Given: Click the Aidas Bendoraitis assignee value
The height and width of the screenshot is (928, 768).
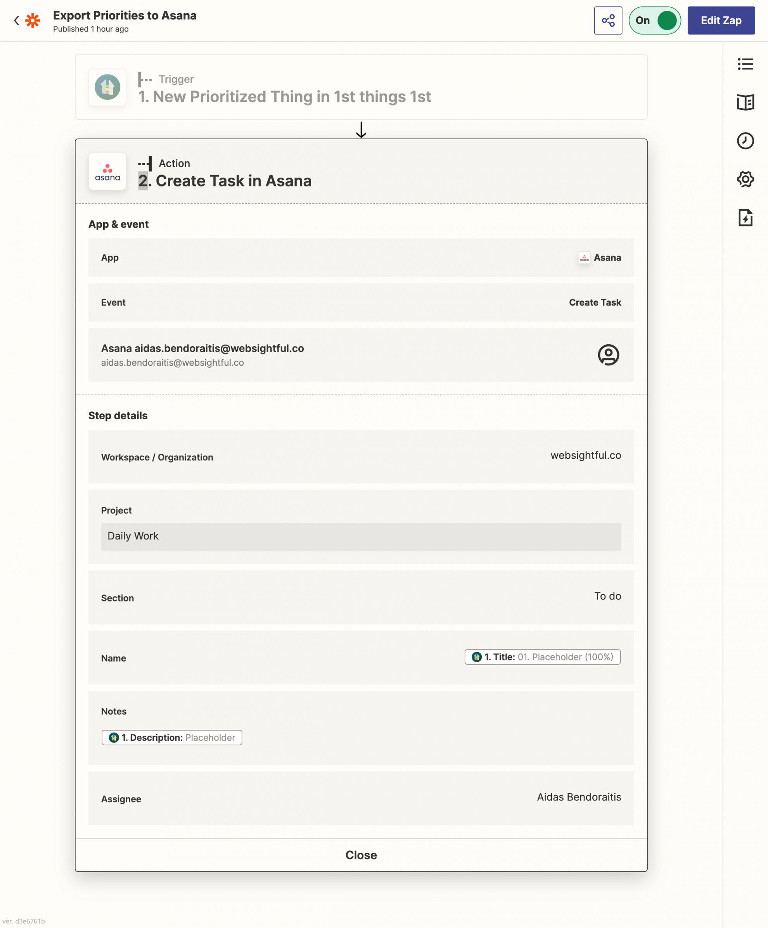Looking at the screenshot, I should pos(579,797).
